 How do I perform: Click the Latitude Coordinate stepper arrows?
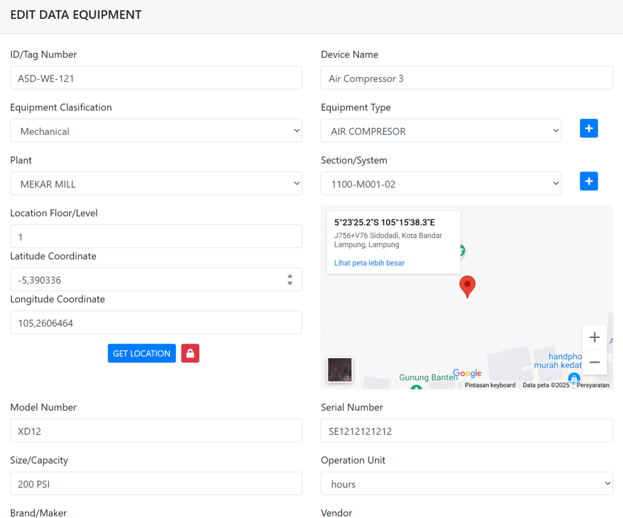[290, 280]
